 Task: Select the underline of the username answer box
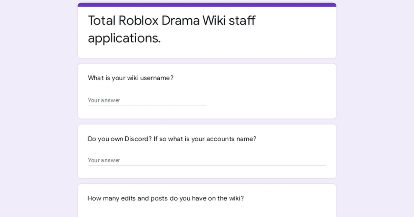click(x=147, y=105)
